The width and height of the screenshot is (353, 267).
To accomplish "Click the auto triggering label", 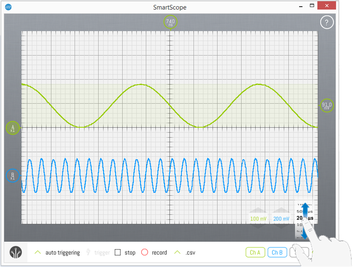I will point(63,252).
